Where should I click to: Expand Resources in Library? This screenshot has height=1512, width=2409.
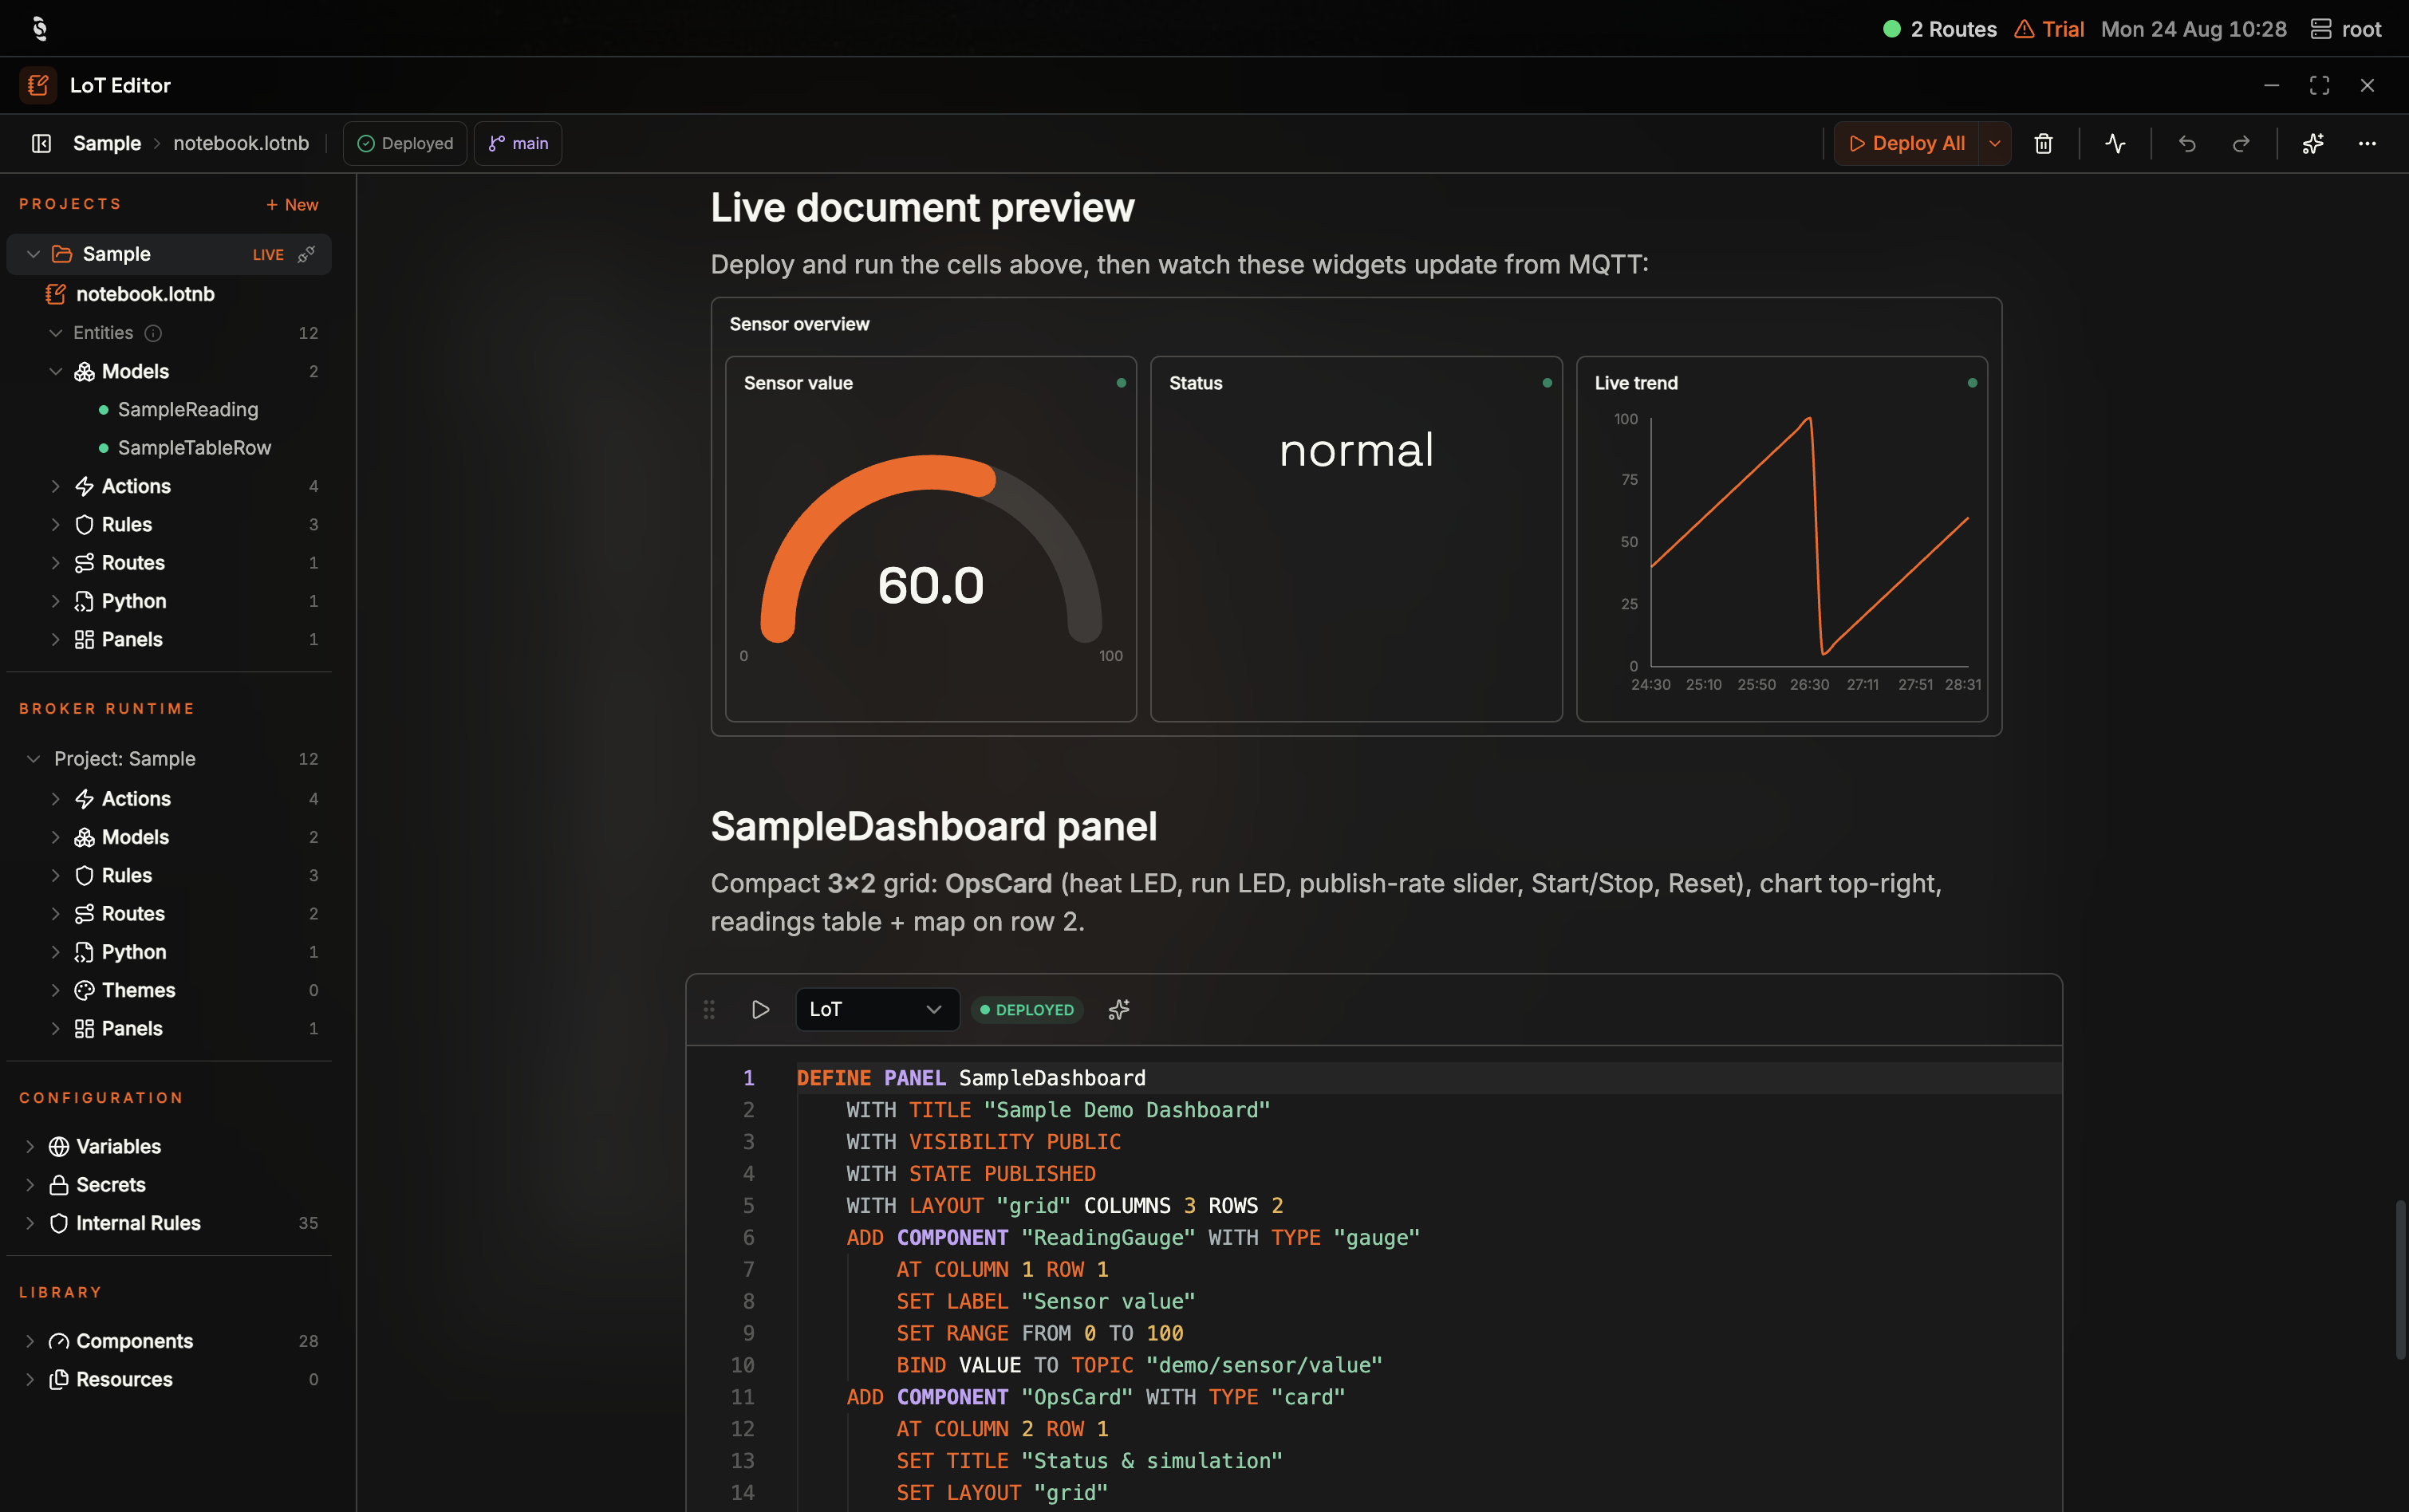pyautogui.click(x=30, y=1379)
